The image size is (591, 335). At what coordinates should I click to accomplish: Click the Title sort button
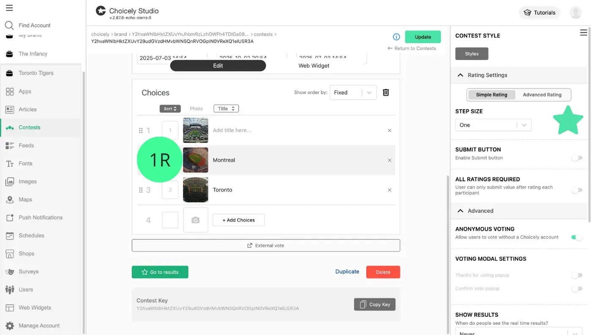pyautogui.click(x=226, y=109)
